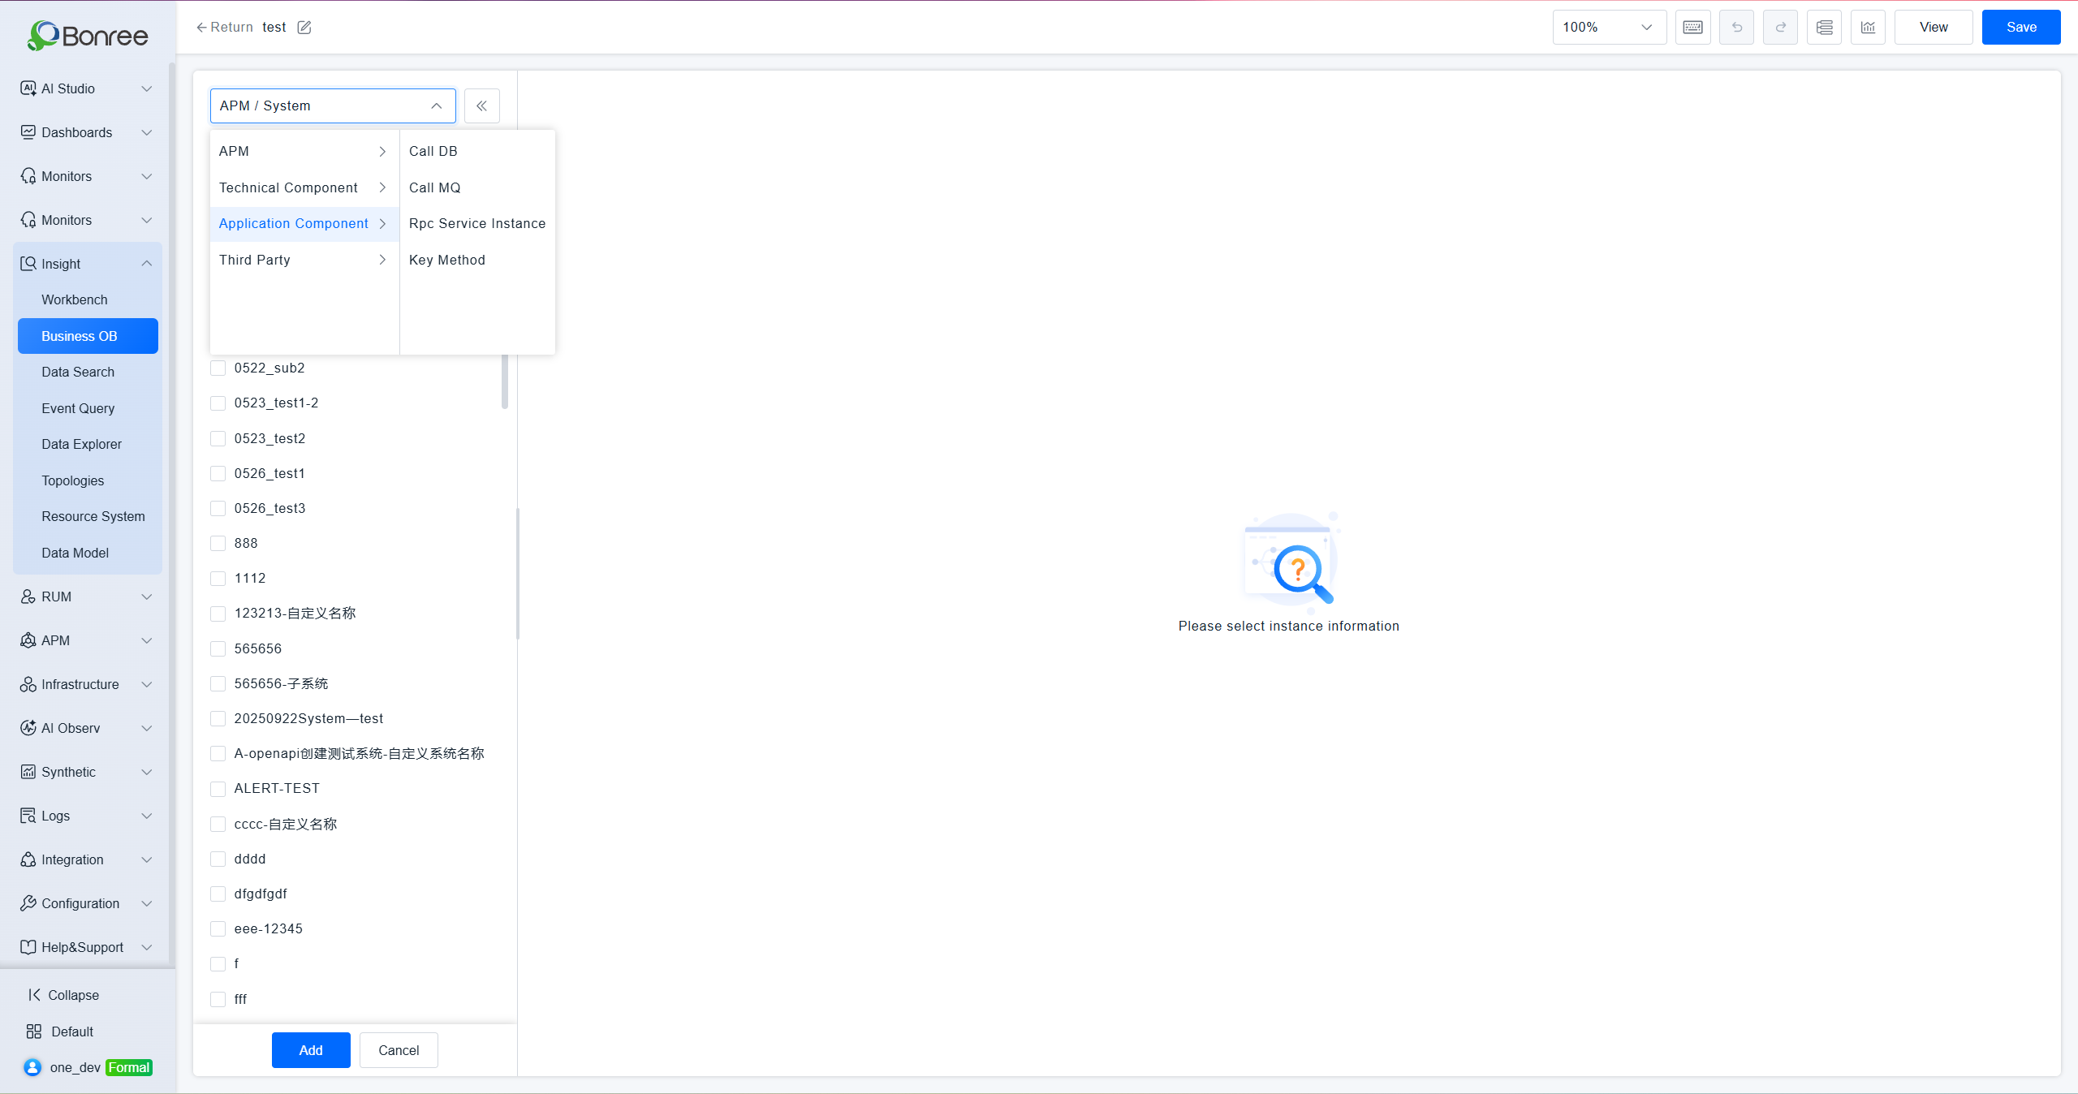This screenshot has height=1094, width=2078.
Task: Choose Key Method option
Action: point(477,261)
